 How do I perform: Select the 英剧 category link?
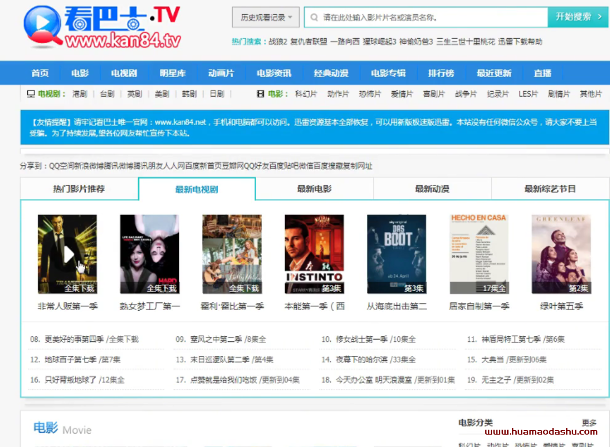point(135,94)
